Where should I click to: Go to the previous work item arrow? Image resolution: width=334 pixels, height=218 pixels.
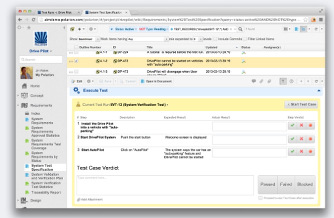coord(301,81)
